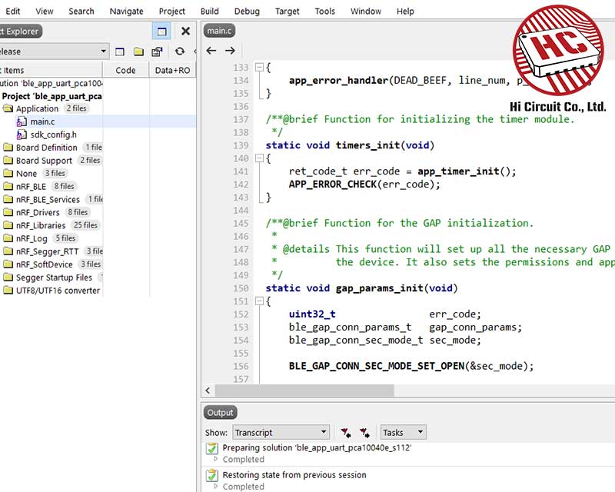This screenshot has width=615, height=492.
Task: Click the timers_init function name on line 139
Action: pyautogui.click(x=368, y=145)
